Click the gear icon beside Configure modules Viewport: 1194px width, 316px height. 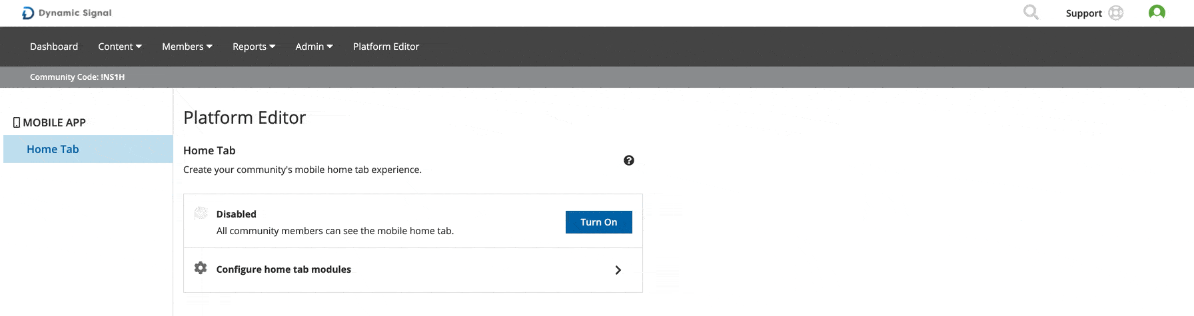(201, 268)
